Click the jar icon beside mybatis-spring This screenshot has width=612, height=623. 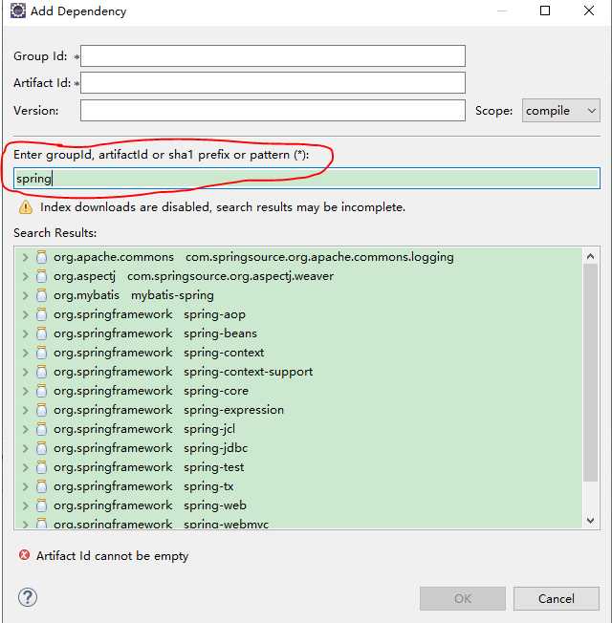coord(41,295)
